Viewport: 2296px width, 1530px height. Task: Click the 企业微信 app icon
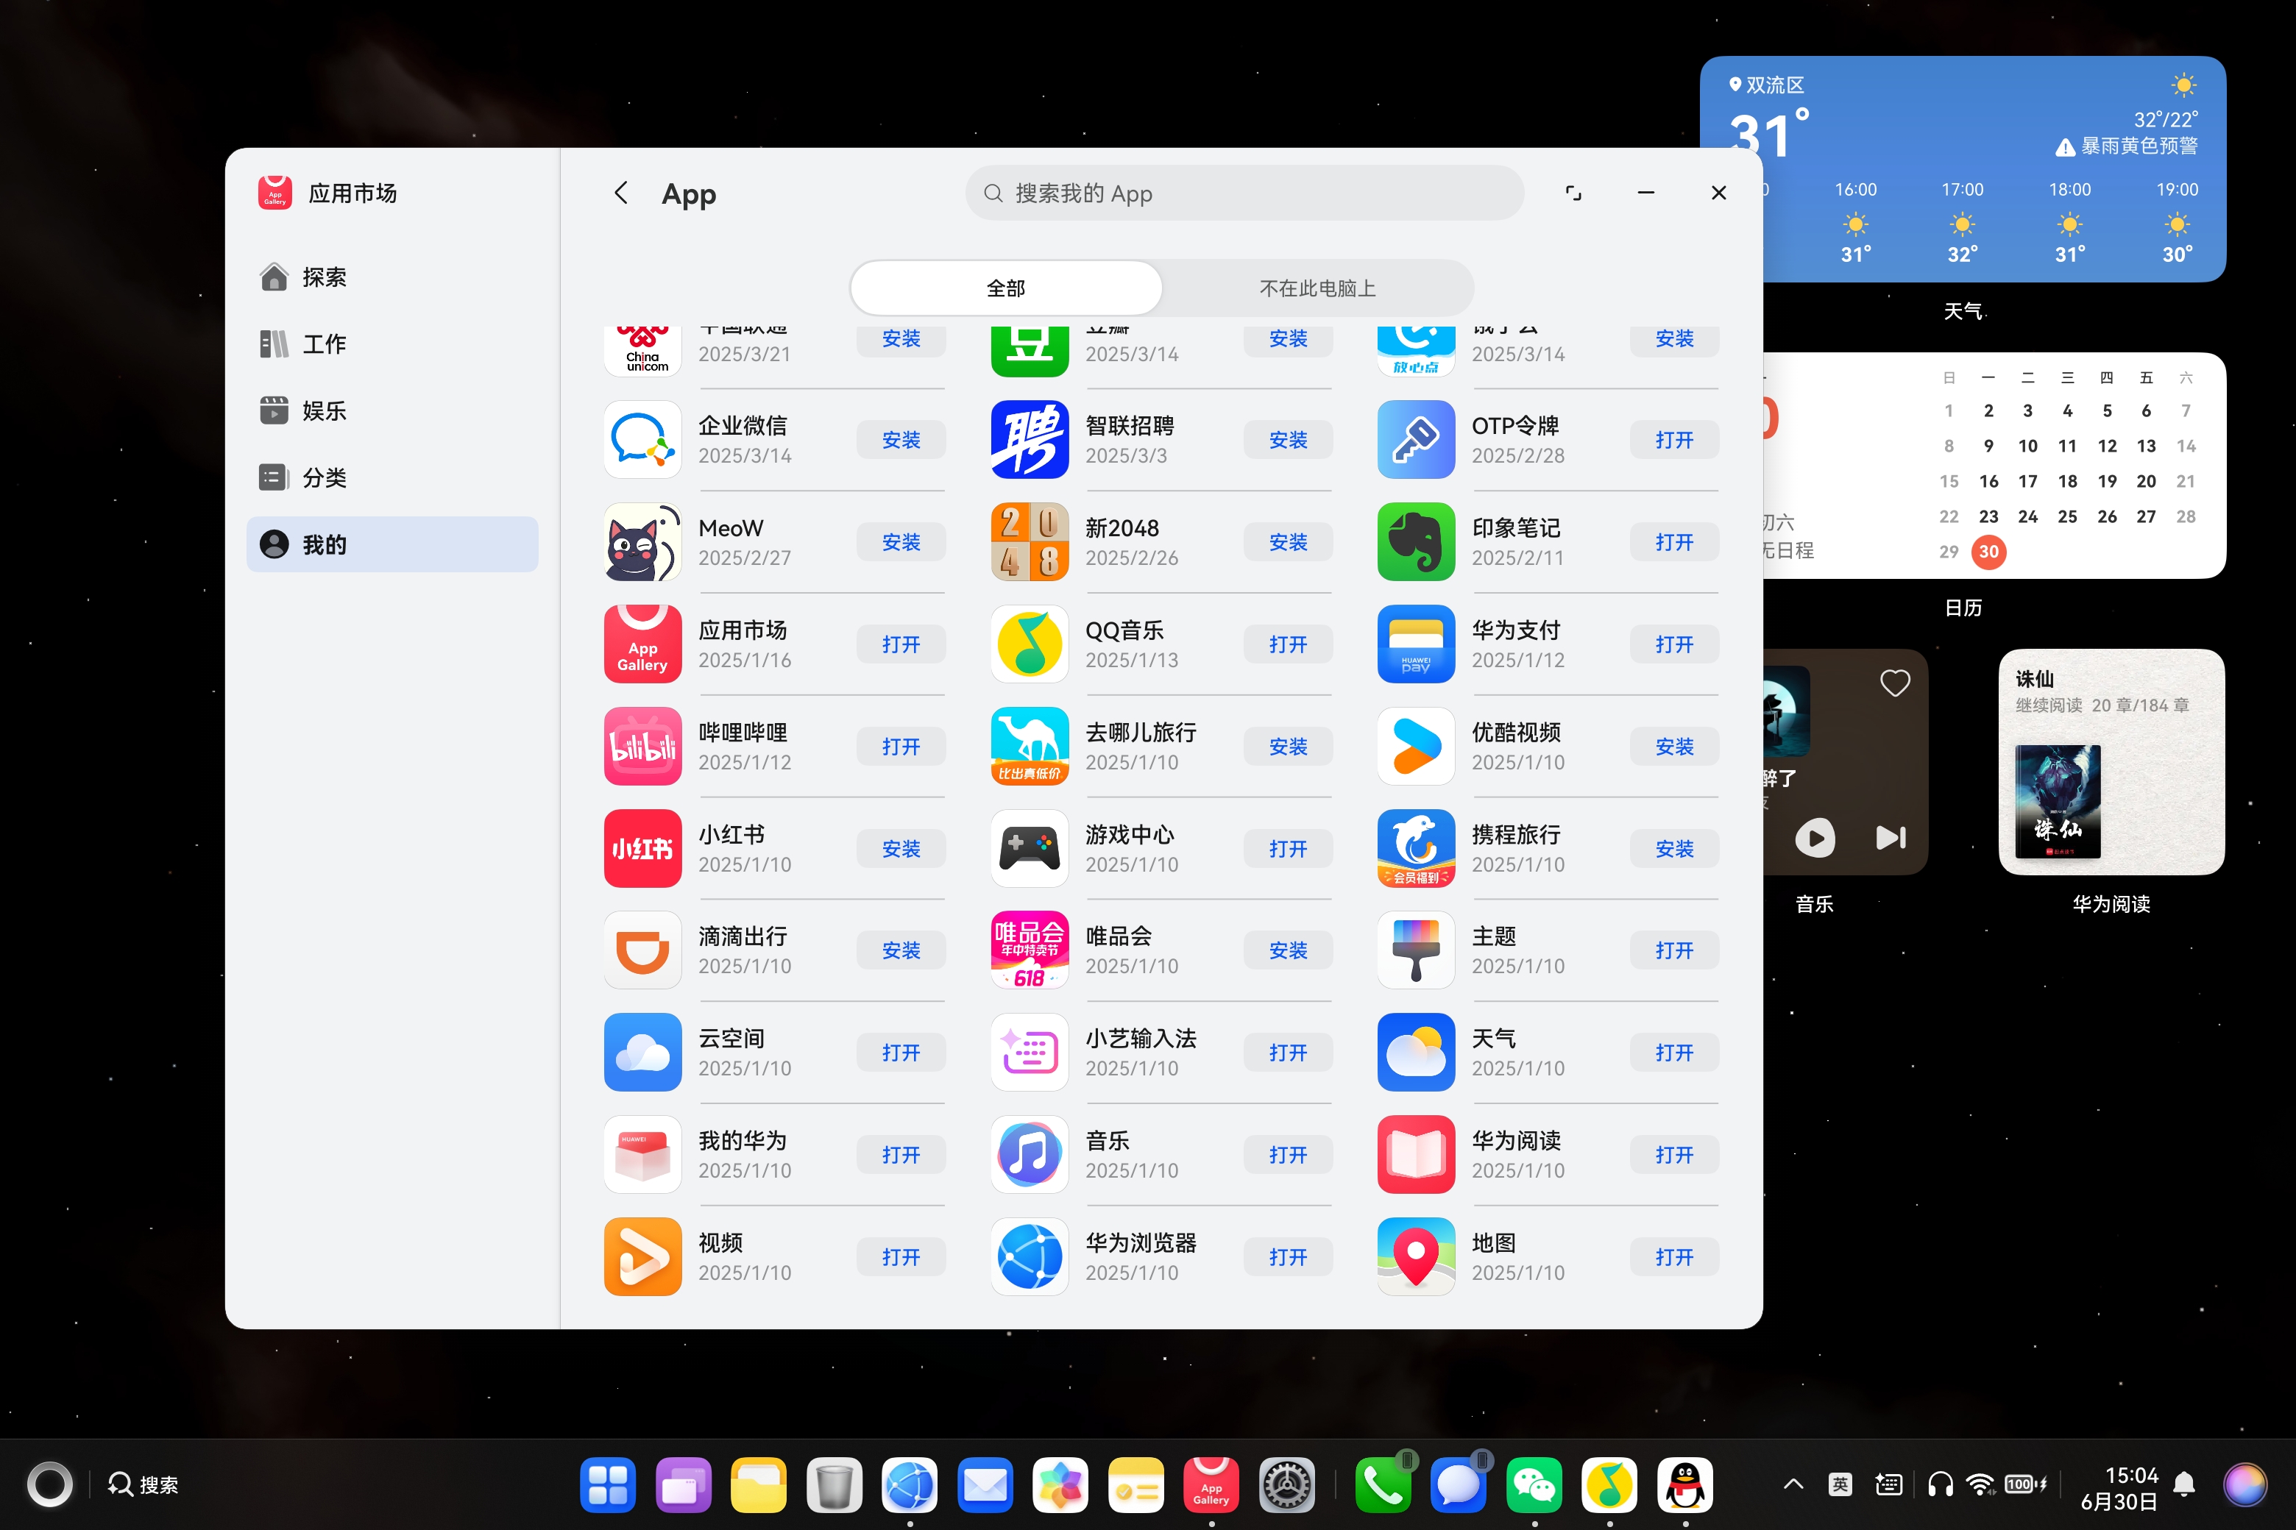click(x=642, y=439)
